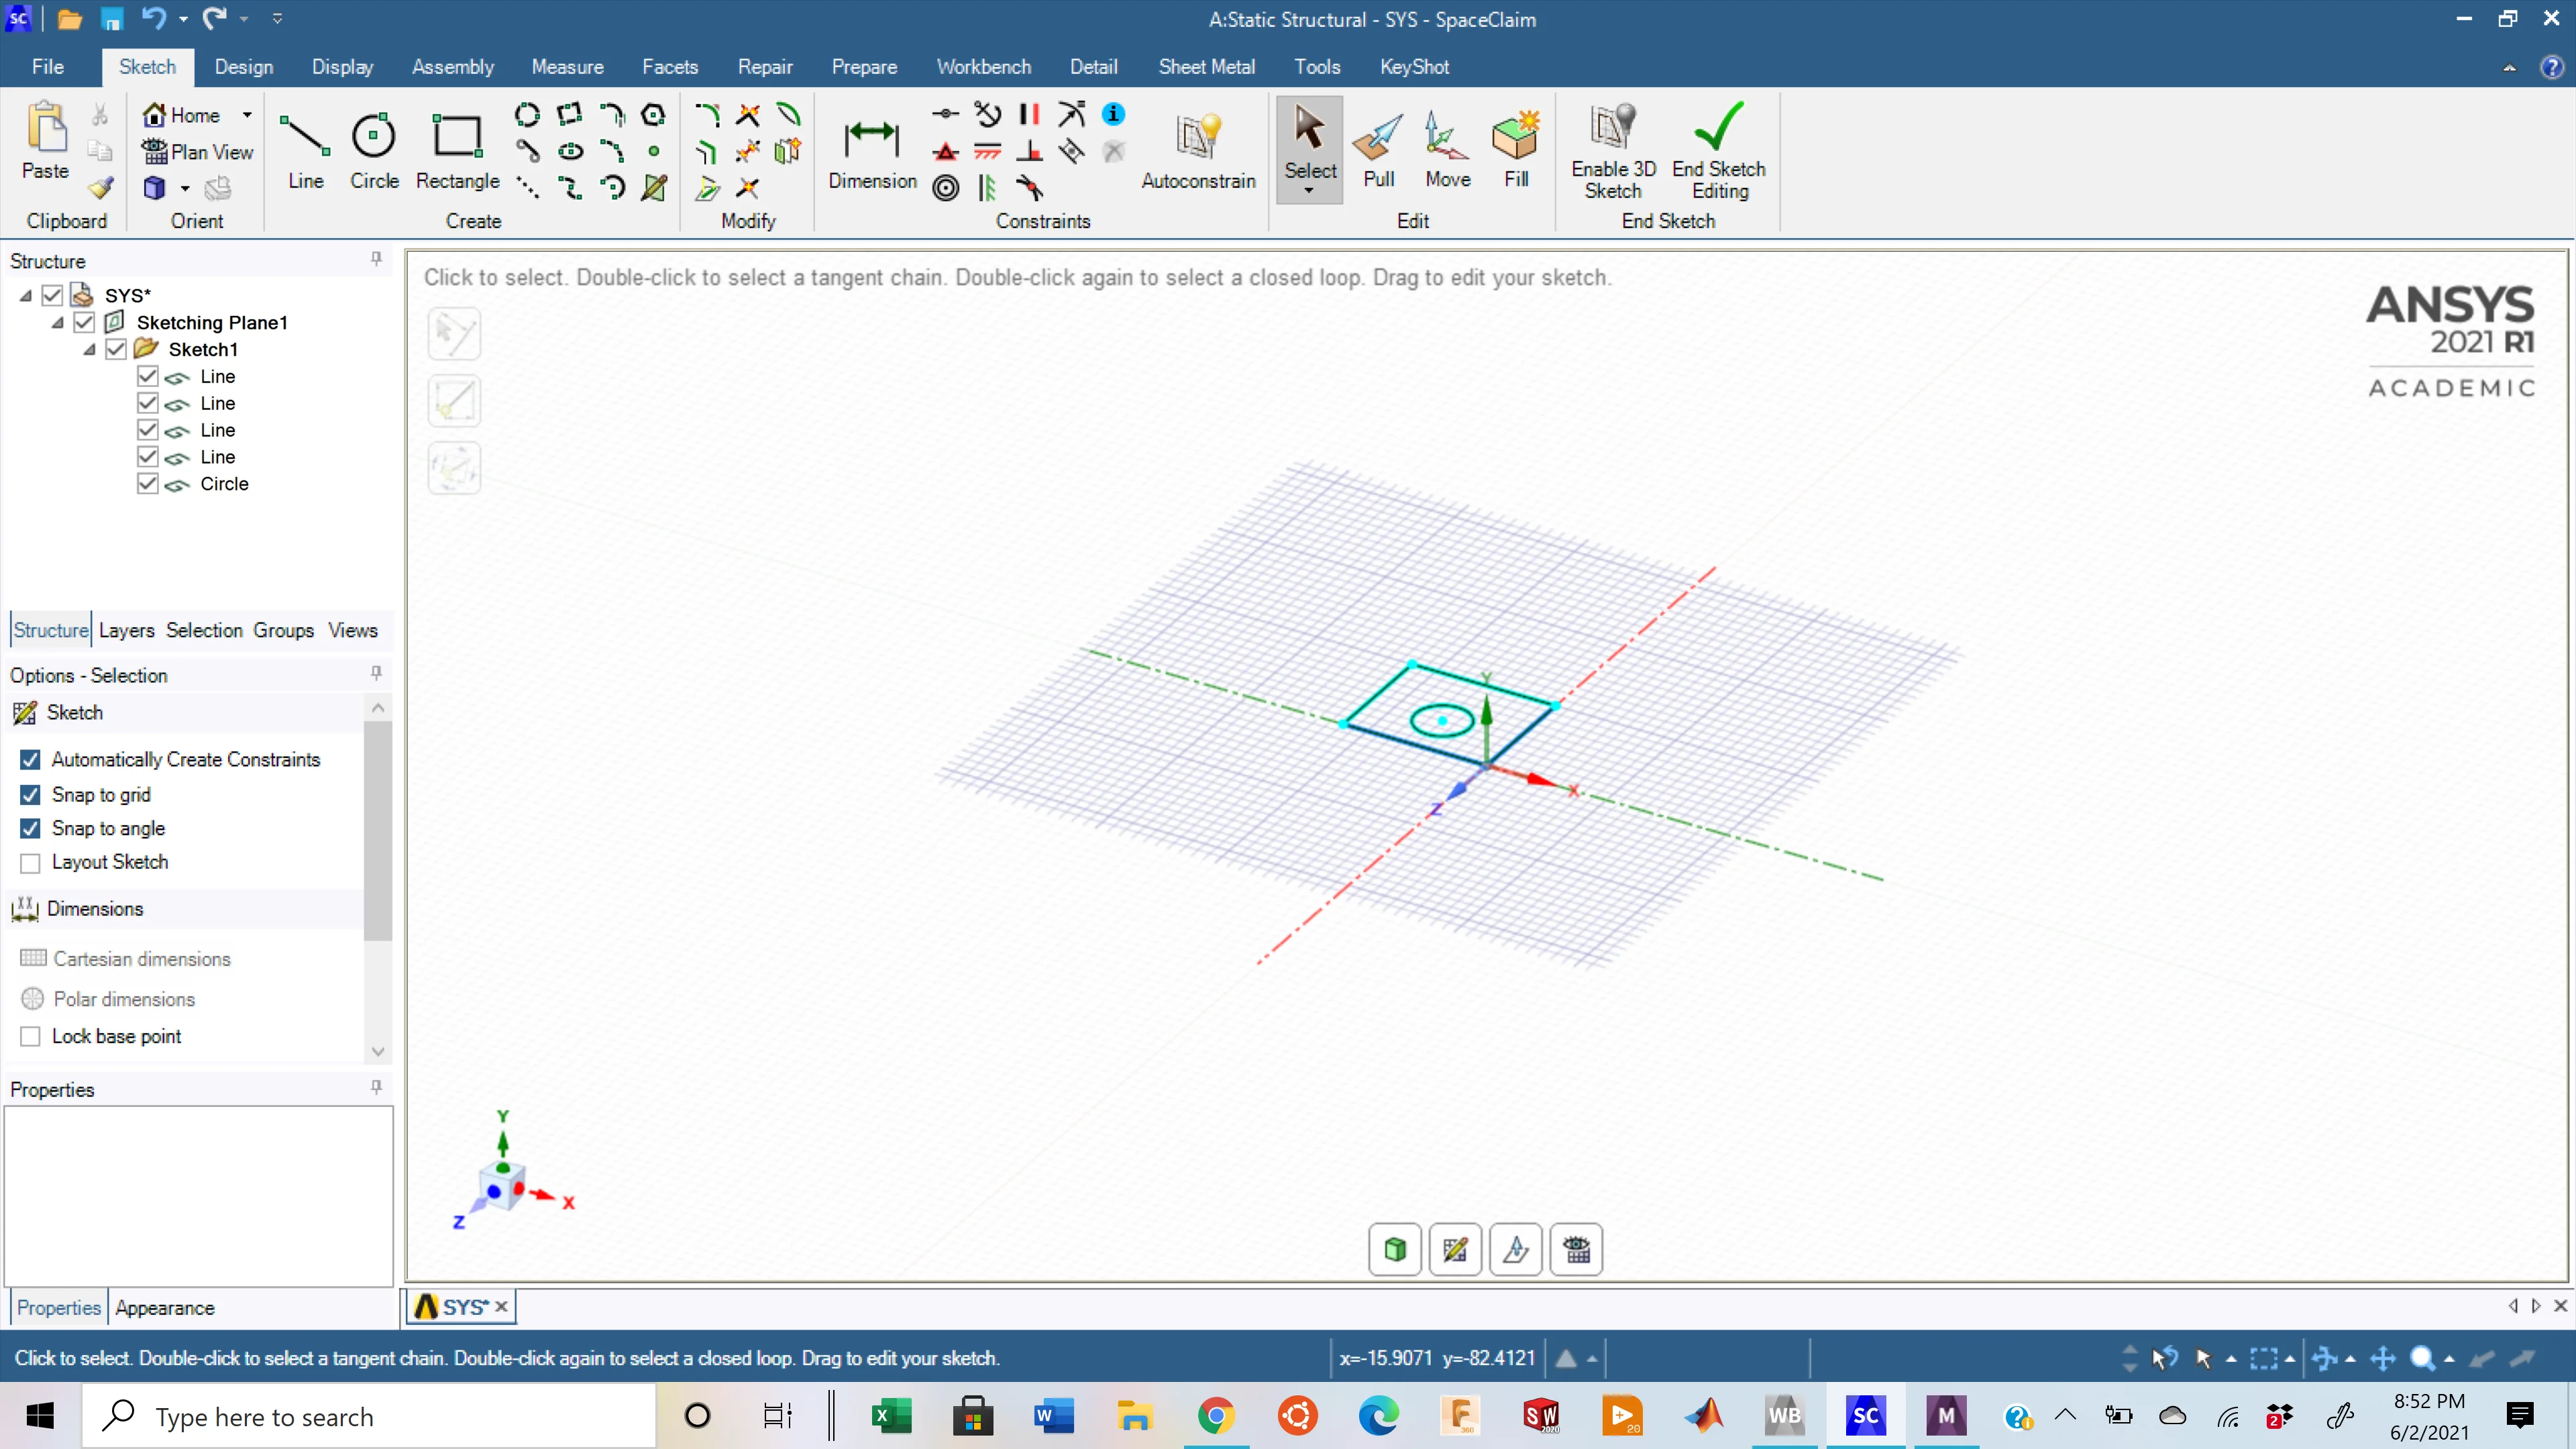Collapse the Sketch1 tree node
This screenshot has height=1449, width=2576.
tap(88, 349)
